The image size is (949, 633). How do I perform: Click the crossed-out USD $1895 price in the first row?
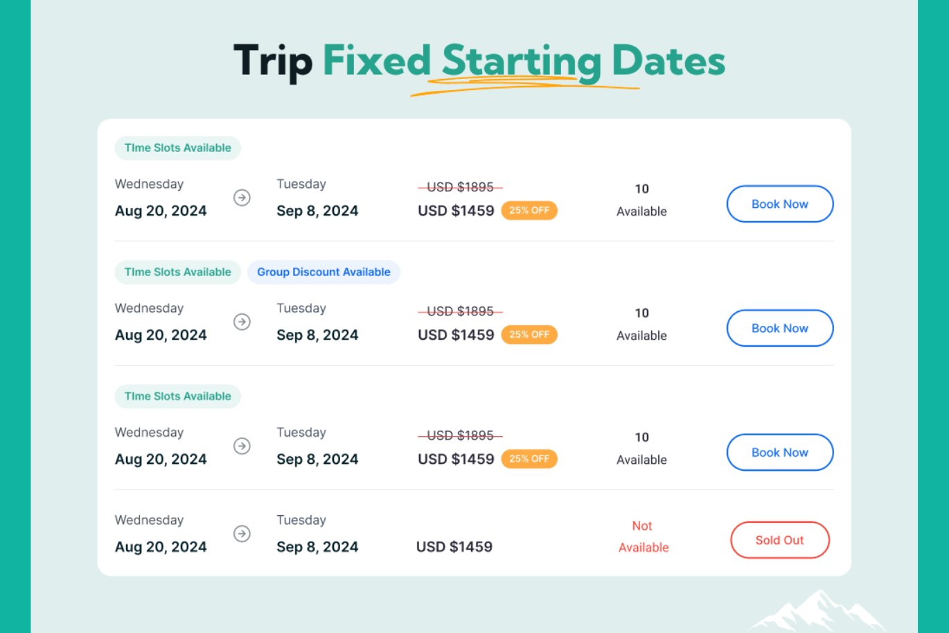(x=460, y=187)
